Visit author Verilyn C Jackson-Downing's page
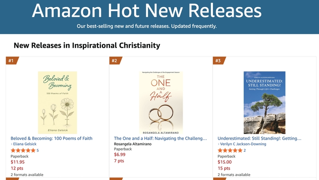 (x=243, y=144)
